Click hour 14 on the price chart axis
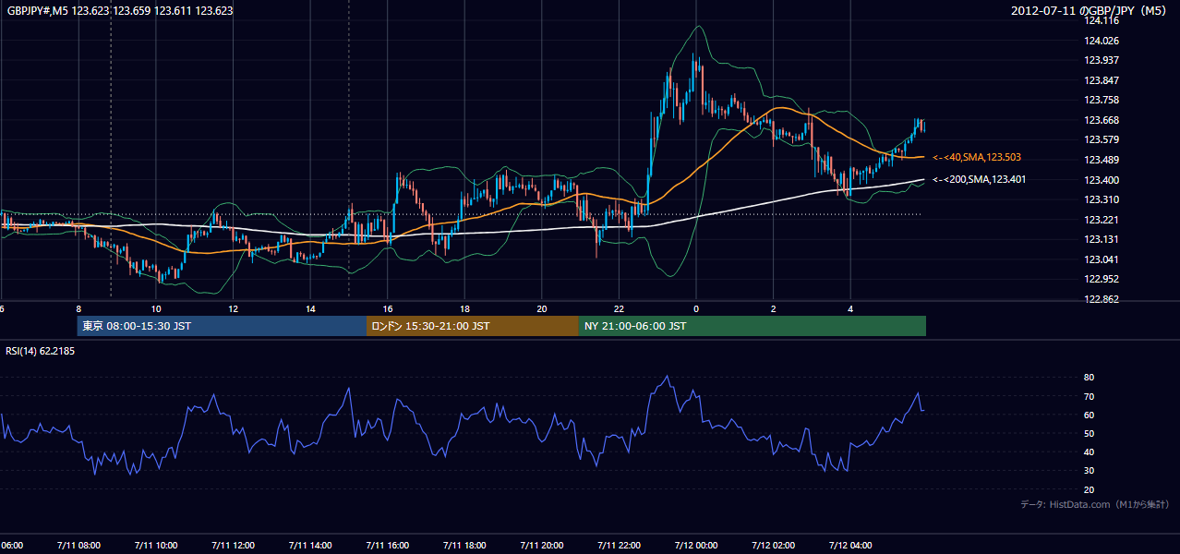This screenshot has height=554, width=1180. pos(310,309)
